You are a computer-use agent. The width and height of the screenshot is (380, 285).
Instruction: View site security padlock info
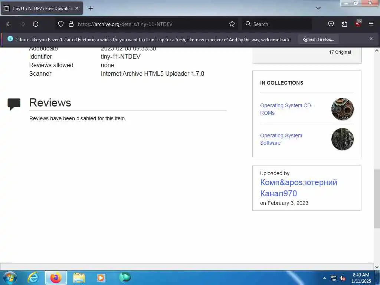click(x=71, y=24)
